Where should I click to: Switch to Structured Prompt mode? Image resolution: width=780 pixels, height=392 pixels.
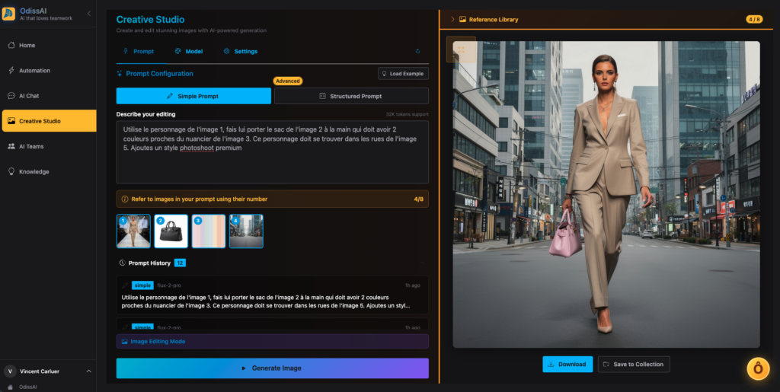tap(351, 96)
